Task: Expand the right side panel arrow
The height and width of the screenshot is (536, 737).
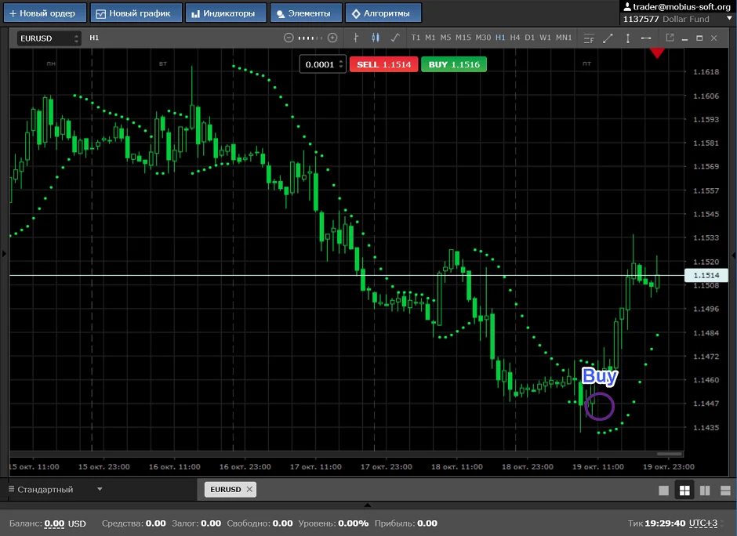Action: pyautogui.click(x=733, y=255)
